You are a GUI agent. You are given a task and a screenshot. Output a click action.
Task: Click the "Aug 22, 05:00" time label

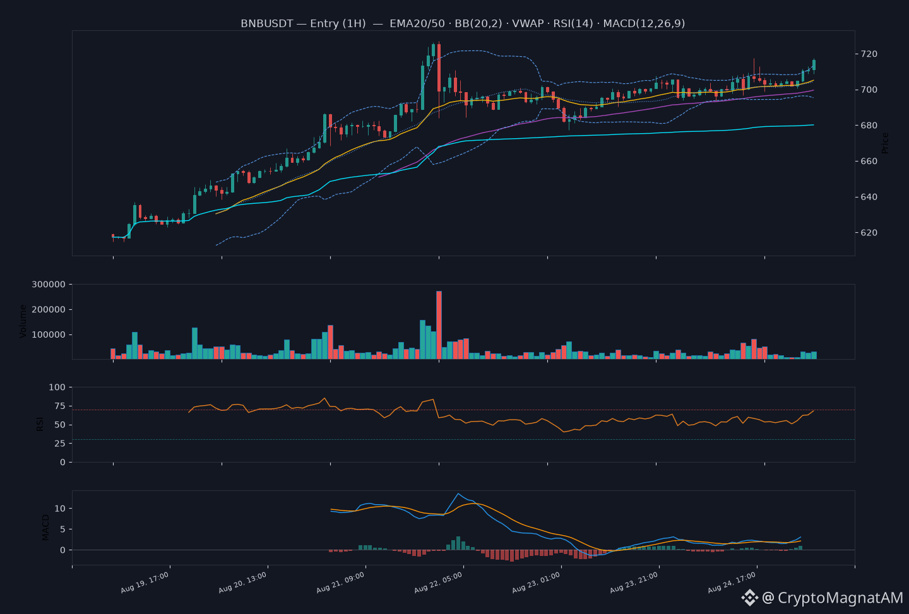click(x=439, y=582)
